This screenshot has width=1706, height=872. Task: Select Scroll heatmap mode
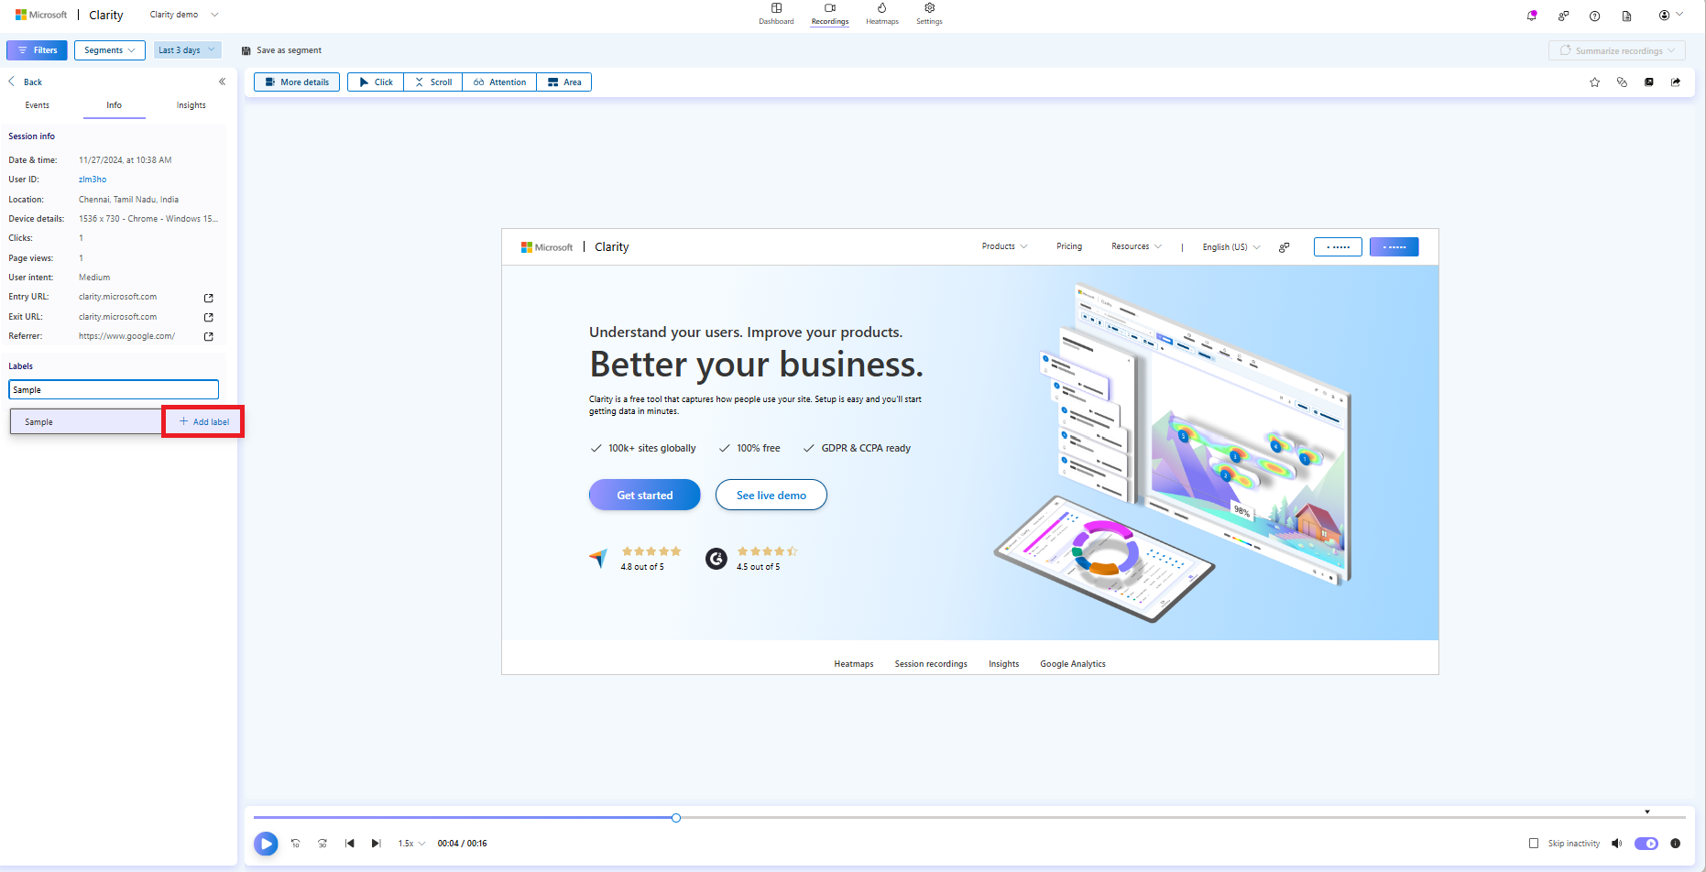(433, 82)
